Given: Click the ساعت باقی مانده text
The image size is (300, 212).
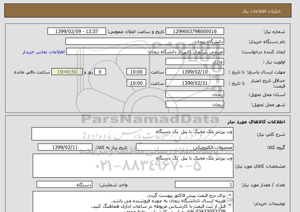Looking at the screenshot, I should click(x=32, y=72).
